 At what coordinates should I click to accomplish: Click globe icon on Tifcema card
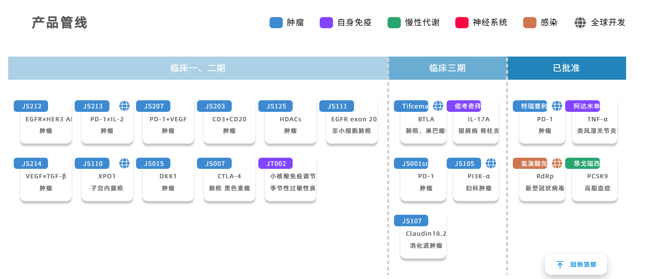point(438,106)
